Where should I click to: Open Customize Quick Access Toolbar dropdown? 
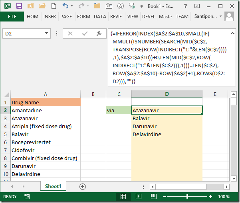tap(142, 6)
